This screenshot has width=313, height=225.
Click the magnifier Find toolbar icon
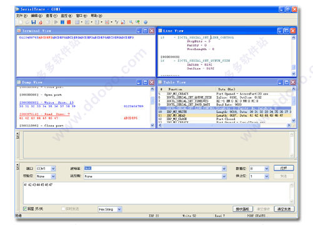coord(131,22)
